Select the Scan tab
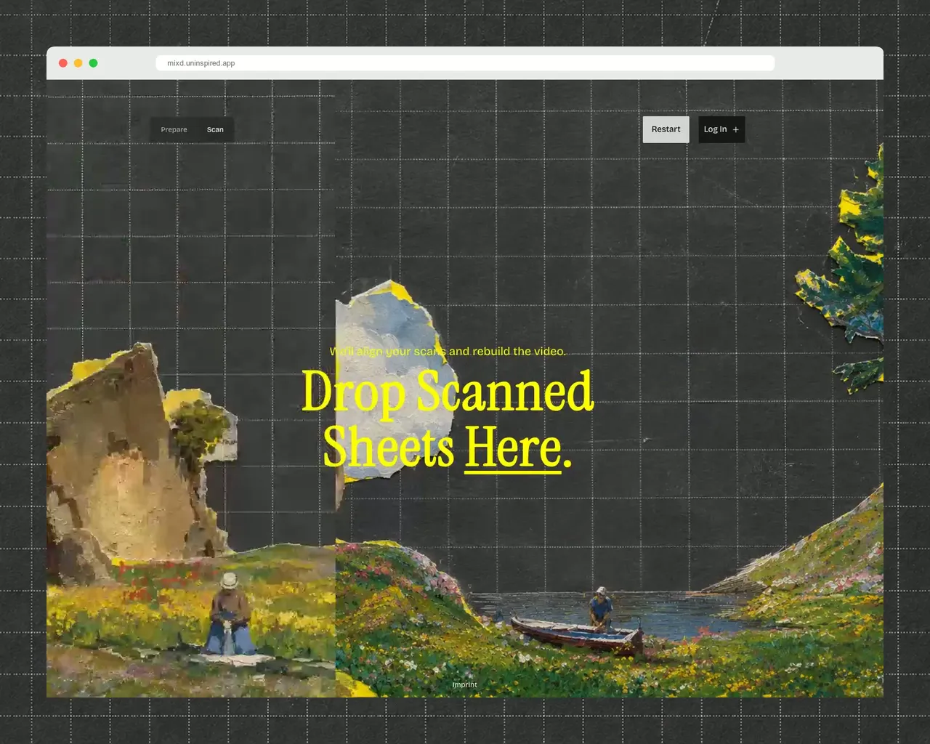This screenshot has width=930, height=744. [x=215, y=129]
